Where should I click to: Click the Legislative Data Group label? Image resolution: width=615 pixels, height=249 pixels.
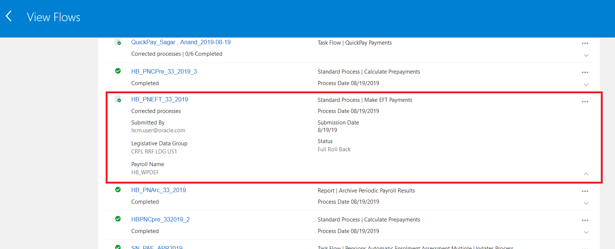click(x=159, y=143)
